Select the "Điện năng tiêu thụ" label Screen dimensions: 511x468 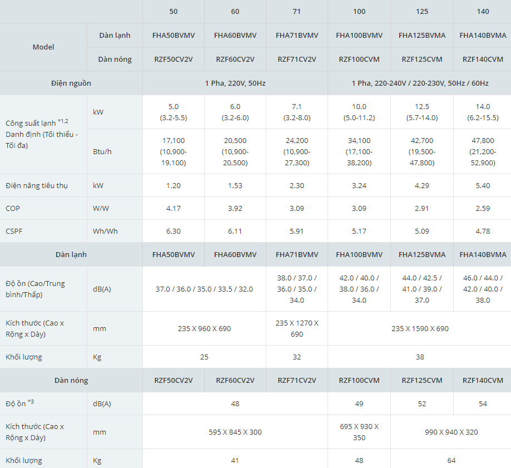[x=37, y=185]
